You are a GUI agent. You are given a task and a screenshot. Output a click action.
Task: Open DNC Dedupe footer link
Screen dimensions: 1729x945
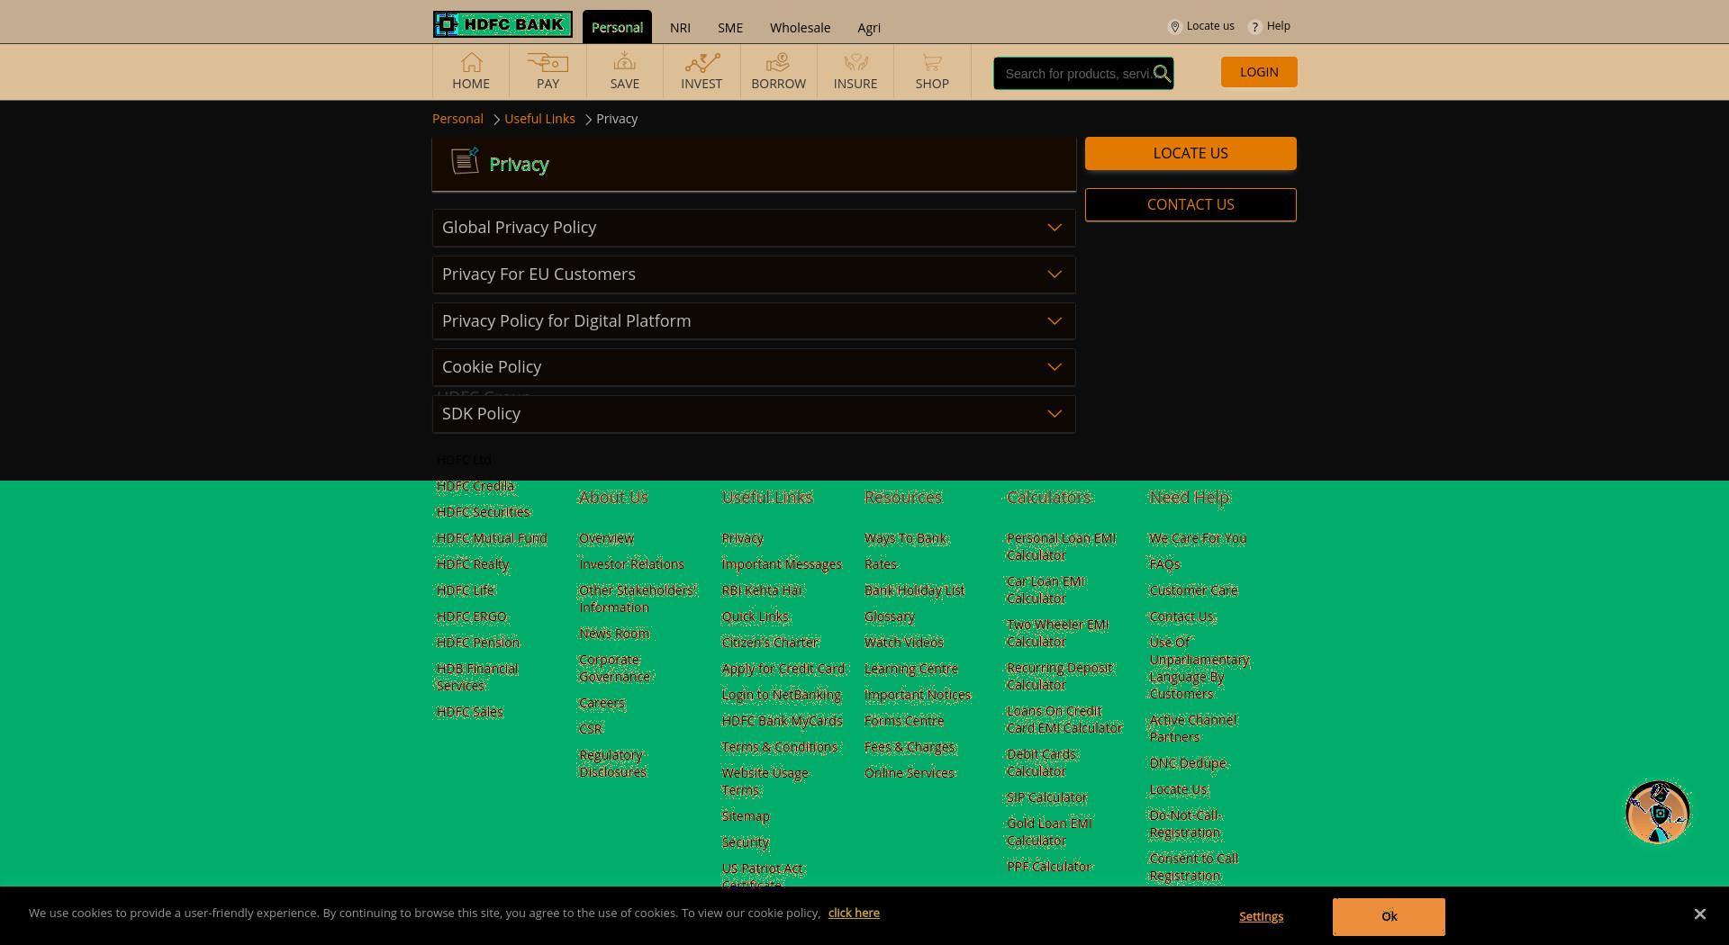click(x=1188, y=763)
